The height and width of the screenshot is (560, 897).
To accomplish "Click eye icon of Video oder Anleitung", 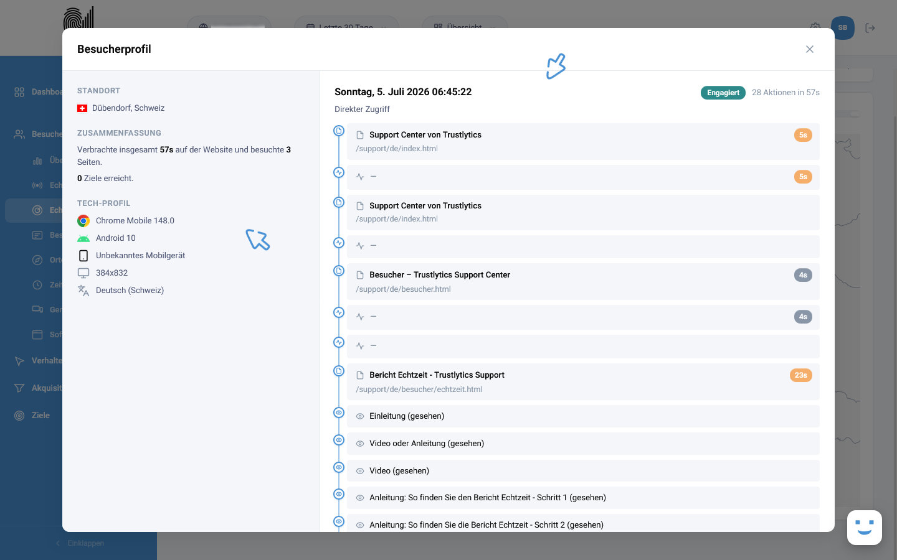I will 360,444.
